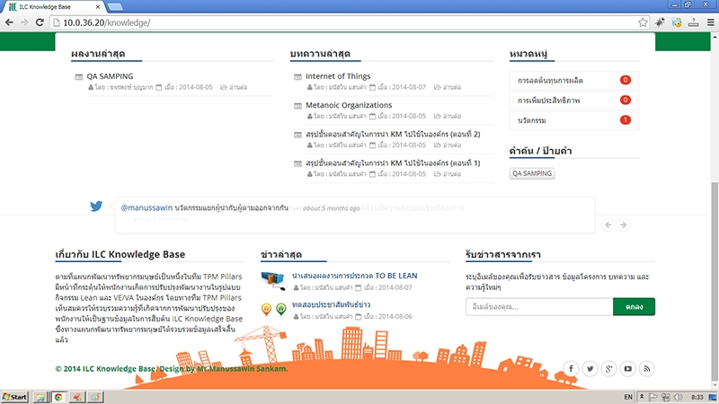719x404 pixels.
Task: Click the third extension icon in toolbar
Action: click(x=693, y=22)
